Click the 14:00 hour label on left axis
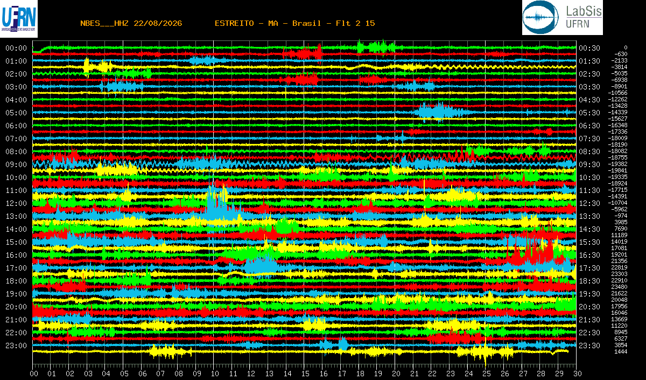 click(x=16, y=229)
